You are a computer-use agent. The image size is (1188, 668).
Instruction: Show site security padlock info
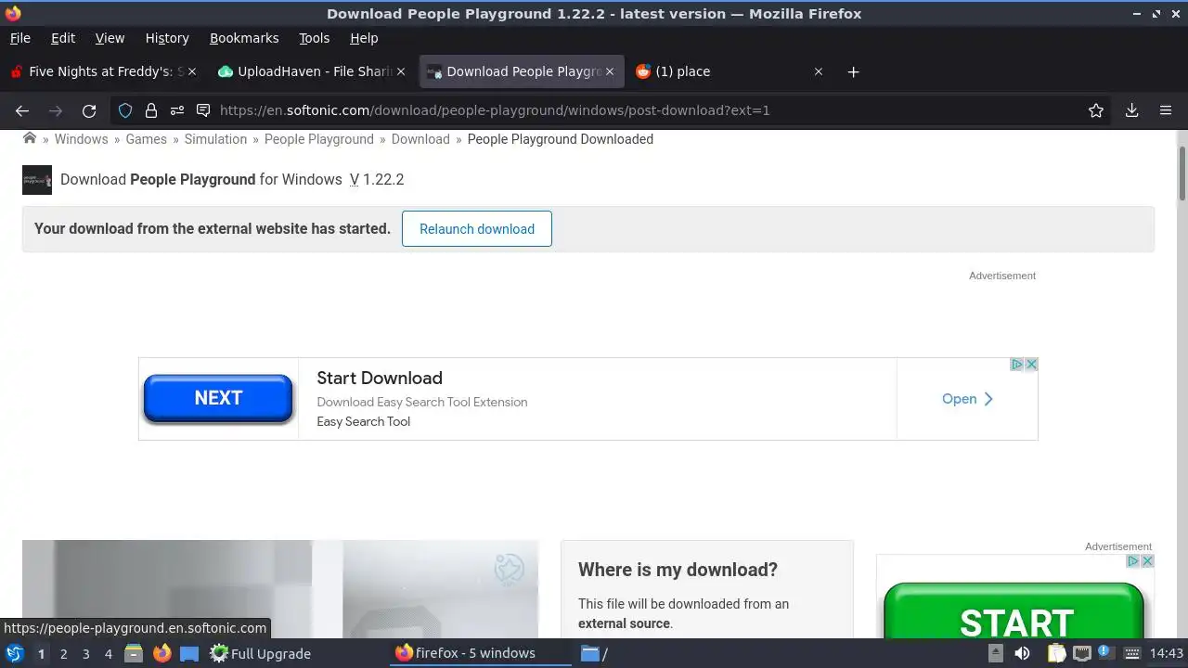click(151, 110)
